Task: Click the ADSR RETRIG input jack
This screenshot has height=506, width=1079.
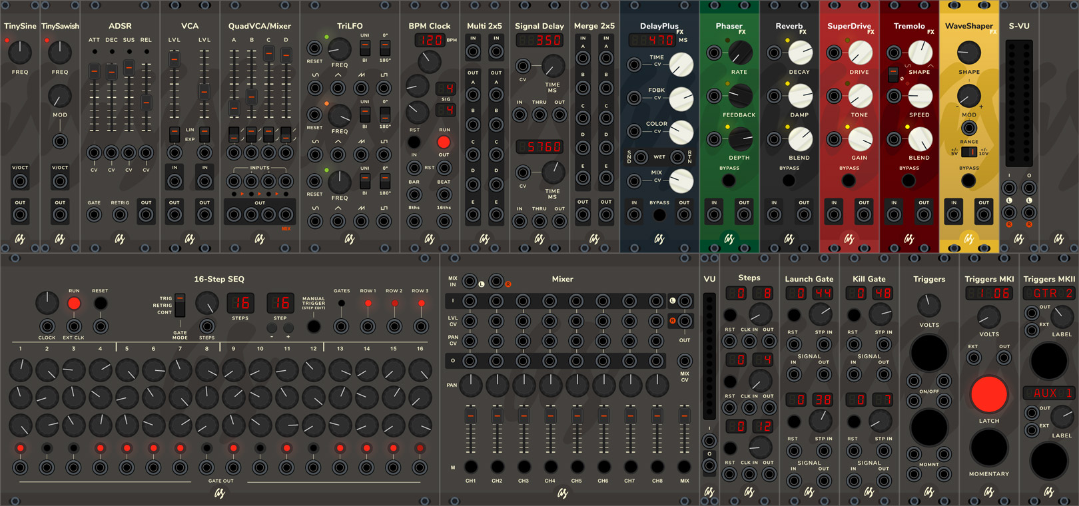Action: (x=120, y=214)
